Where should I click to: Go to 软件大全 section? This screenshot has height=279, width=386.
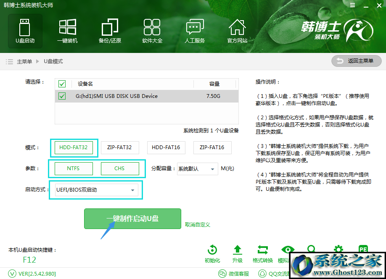(x=152, y=31)
